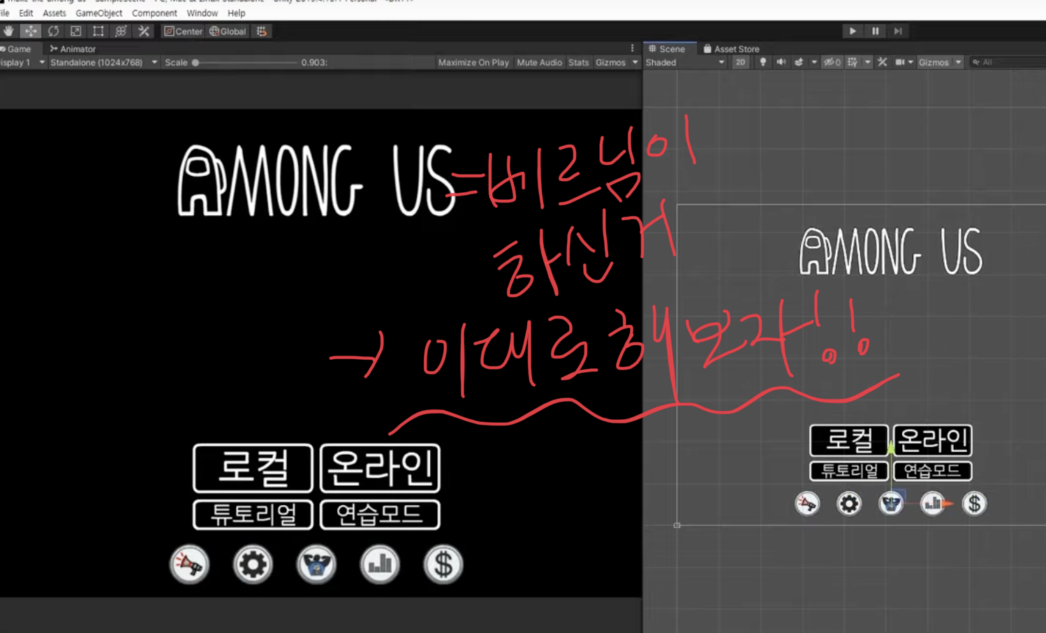Screen dimensions: 1046x633
Task: Open the Assets menu
Action: coord(54,13)
